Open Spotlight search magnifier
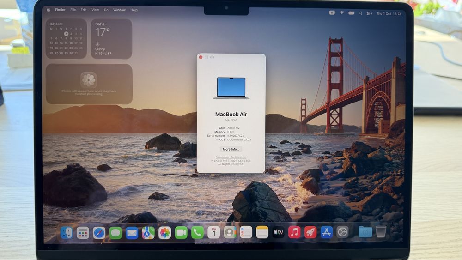Image resolution: width=462 pixels, height=260 pixels. pos(360,13)
